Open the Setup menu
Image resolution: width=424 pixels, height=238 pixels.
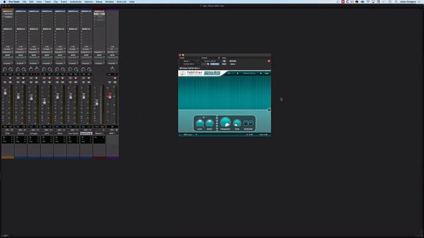pyautogui.click(x=99, y=1)
